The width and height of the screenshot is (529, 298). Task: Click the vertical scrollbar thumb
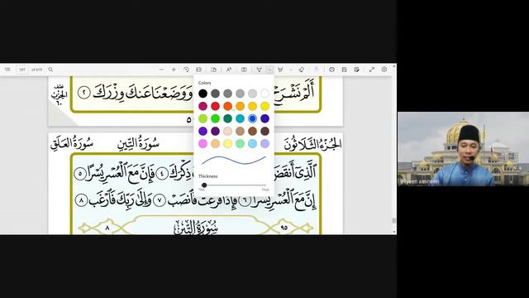[x=393, y=221]
